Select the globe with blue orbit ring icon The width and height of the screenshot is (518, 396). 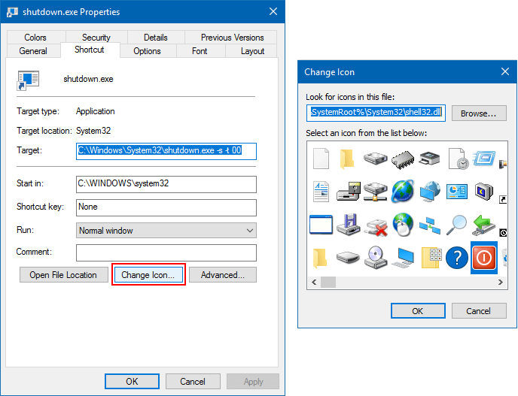402,192
